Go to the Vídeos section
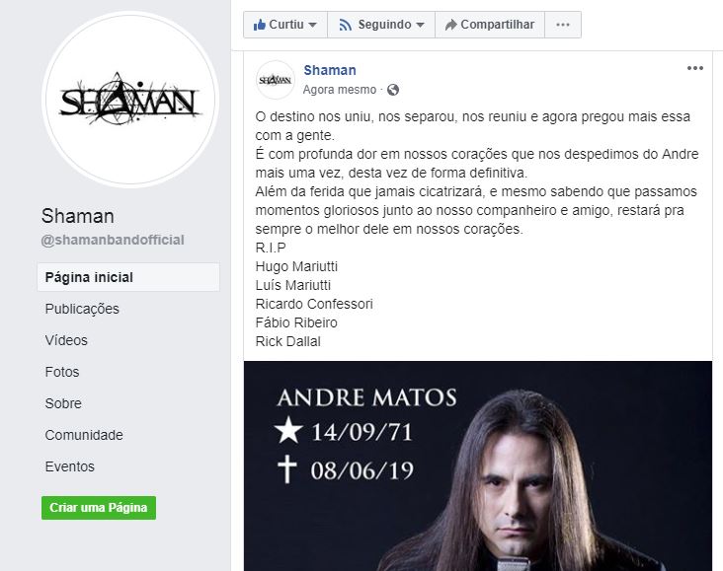The width and height of the screenshot is (723, 571). tap(66, 340)
